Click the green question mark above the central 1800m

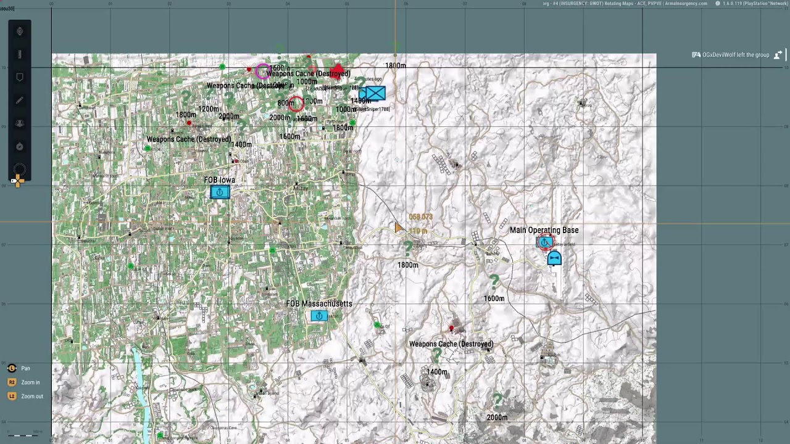[408, 248]
